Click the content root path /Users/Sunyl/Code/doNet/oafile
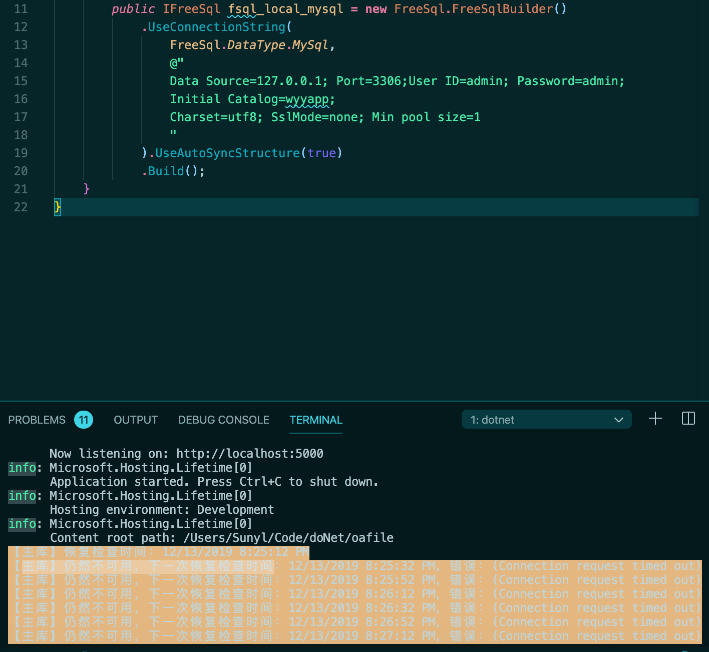 [x=289, y=538]
